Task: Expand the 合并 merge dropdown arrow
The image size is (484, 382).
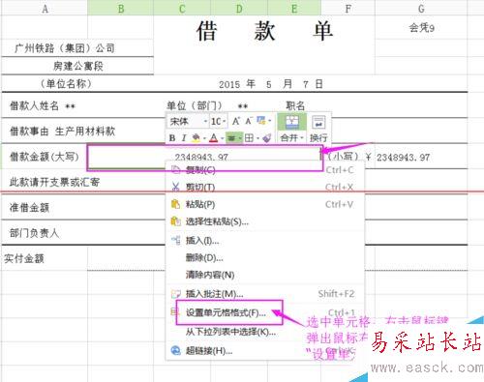Action: pos(302,138)
